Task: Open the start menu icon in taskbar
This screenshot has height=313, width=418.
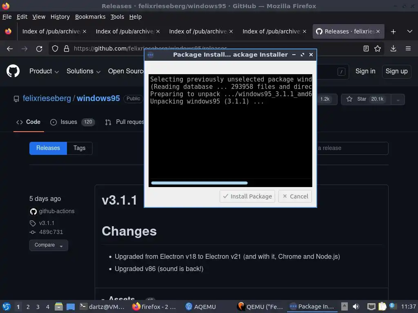Action: tap(7, 306)
